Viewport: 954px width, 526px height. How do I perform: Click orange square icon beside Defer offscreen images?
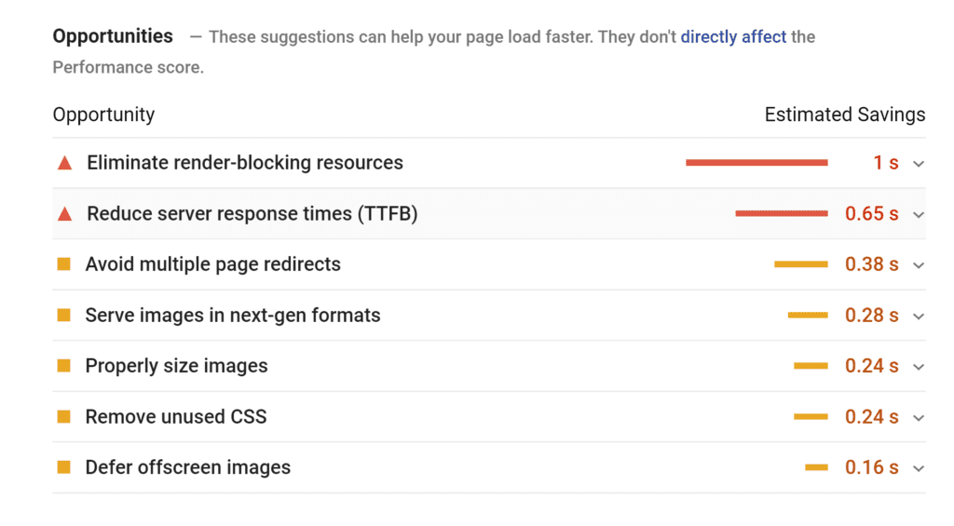click(x=64, y=467)
